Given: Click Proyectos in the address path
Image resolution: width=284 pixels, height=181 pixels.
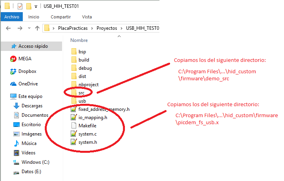Looking at the screenshot, I should click(x=107, y=28).
